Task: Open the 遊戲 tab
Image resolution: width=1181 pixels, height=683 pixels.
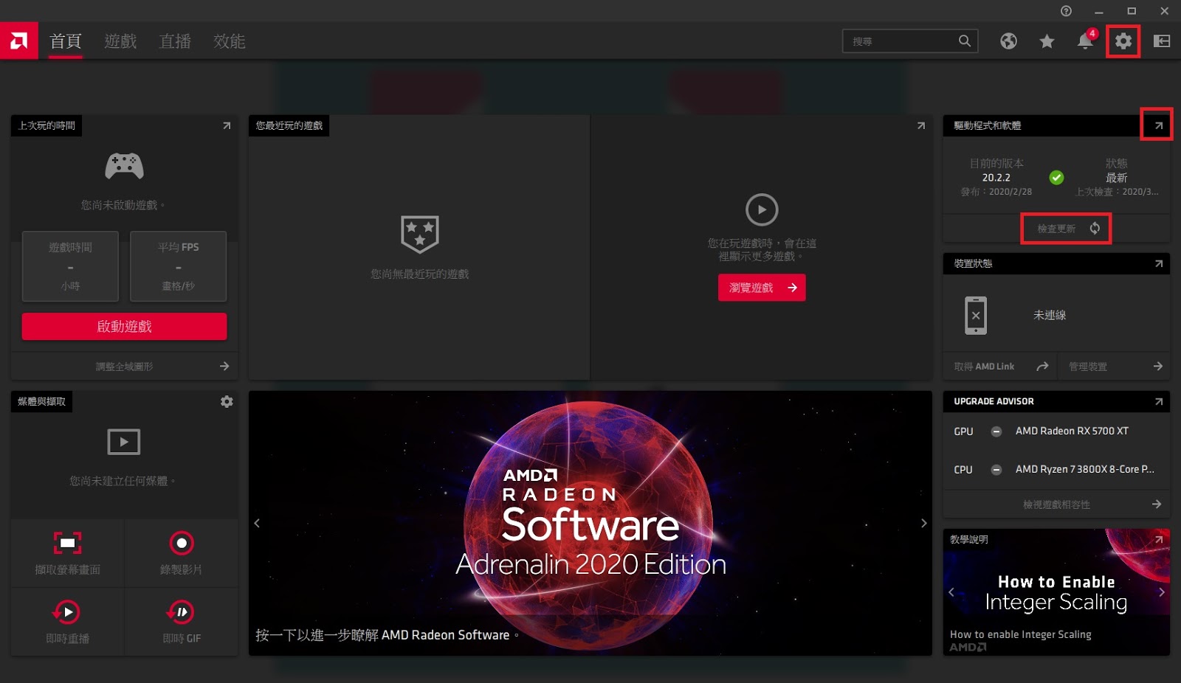Action: click(120, 41)
